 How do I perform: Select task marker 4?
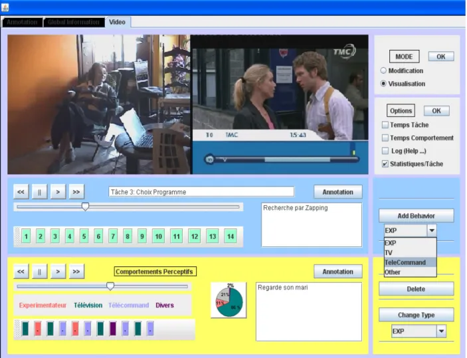click(x=69, y=236)
